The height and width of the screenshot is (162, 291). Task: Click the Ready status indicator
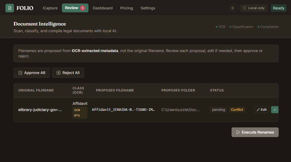[279, 8]
